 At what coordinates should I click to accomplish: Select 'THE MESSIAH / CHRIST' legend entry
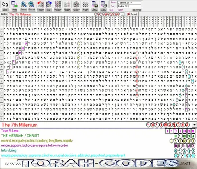(x=20, y=136)
